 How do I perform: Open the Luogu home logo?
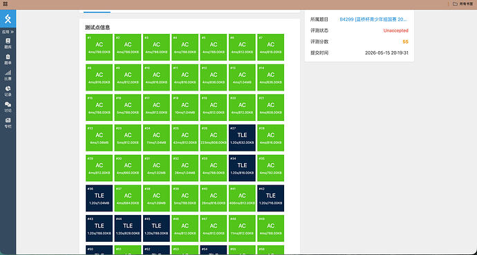8,19
